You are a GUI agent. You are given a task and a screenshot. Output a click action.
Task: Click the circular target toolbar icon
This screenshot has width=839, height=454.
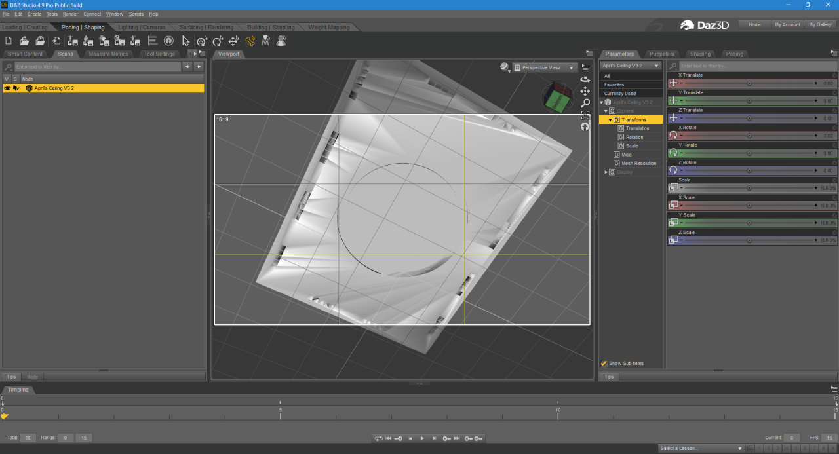[x=168, y=41]
